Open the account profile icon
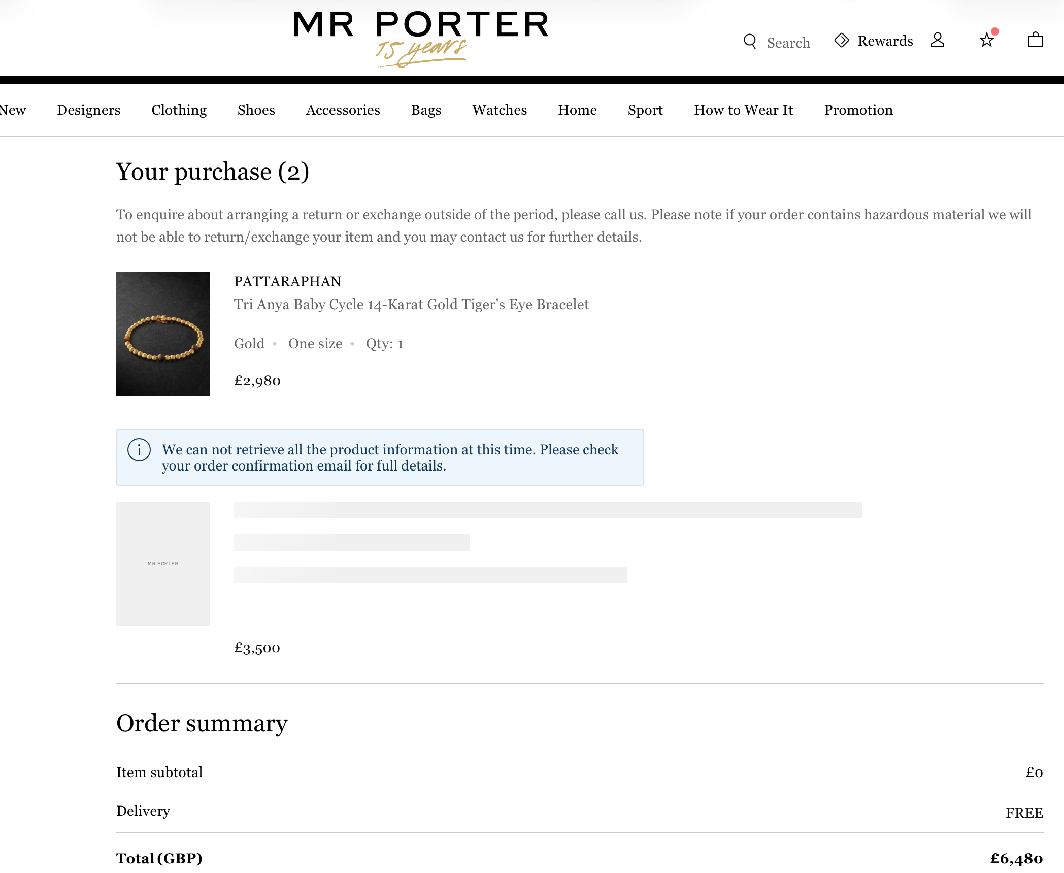 (x=938, y=40)
